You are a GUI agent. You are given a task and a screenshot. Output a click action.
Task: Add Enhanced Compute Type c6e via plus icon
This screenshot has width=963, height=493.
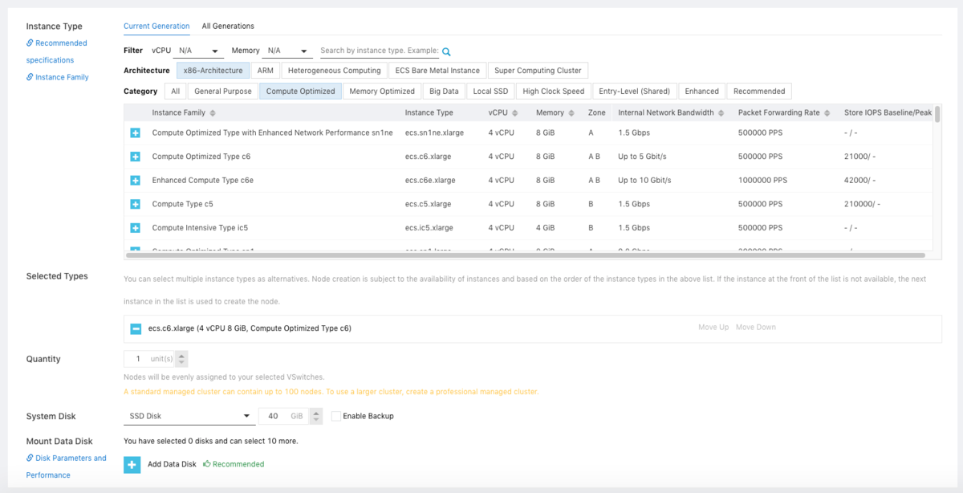coord(135,181)
